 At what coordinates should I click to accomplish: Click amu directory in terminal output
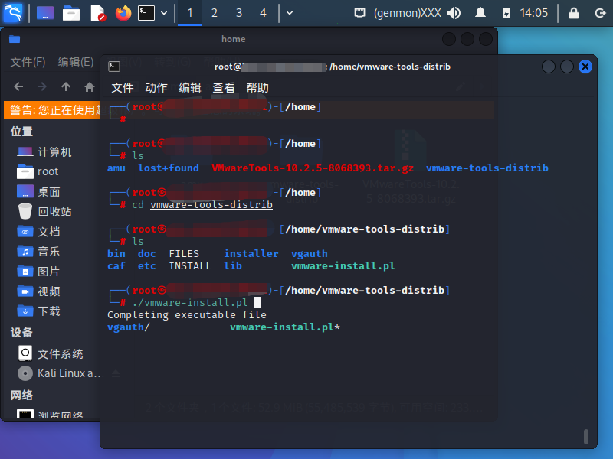[x=116, y=168]
